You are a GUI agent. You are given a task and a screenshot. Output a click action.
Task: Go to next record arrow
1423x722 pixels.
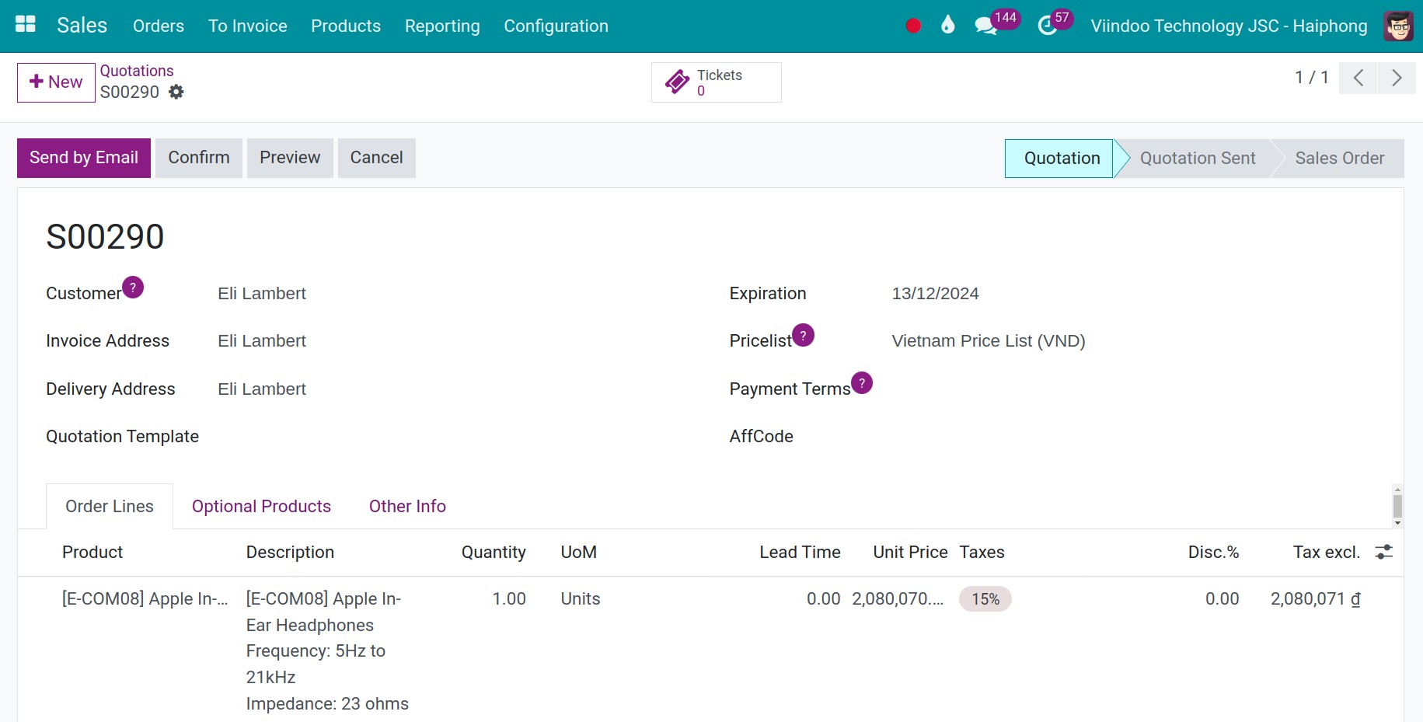[1397, 78]
